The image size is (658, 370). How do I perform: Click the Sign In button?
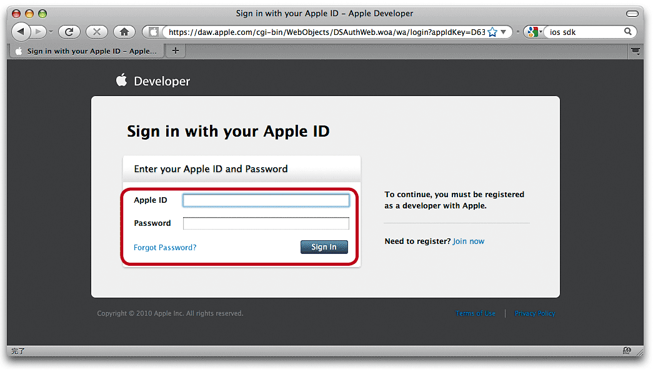click(324, 247)
